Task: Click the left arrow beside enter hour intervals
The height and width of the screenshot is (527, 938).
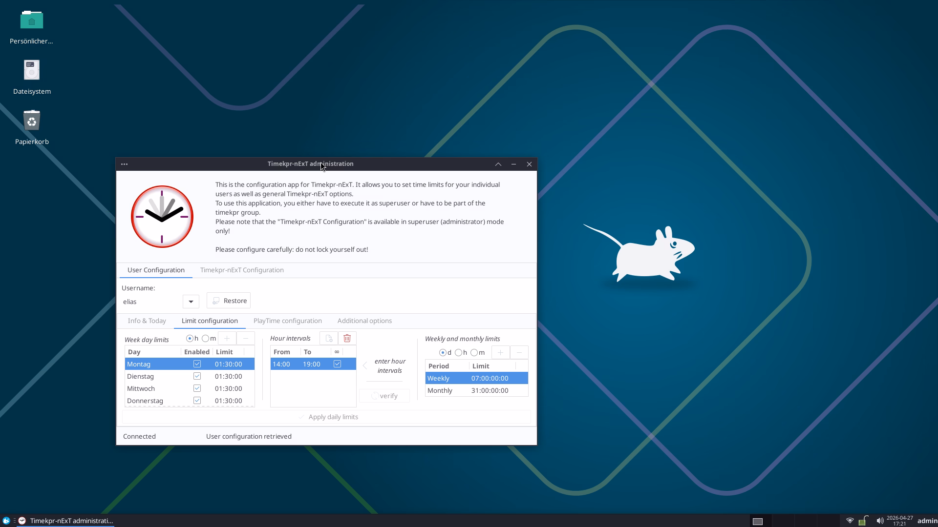Action: [365, 366]
